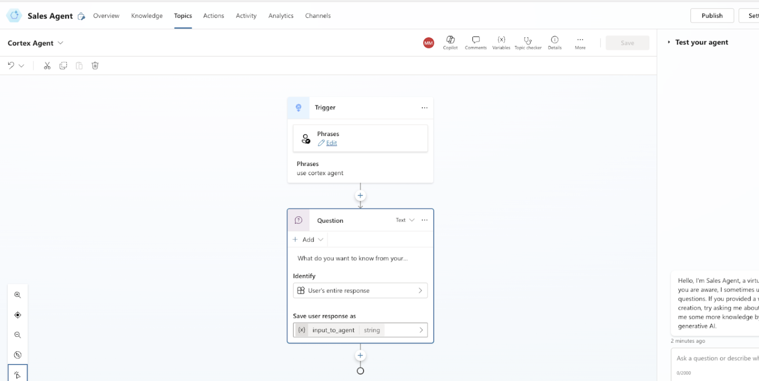Click the Trigger lightbulb icon
759x381 pixels.
pos(298,108)
